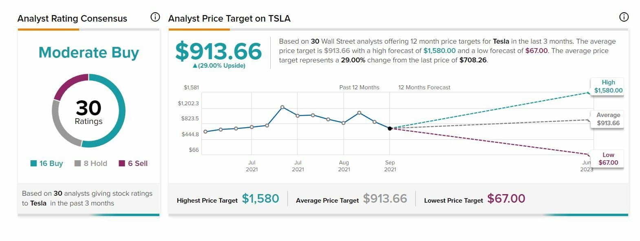
Task: Click the purple Sell legend square
Action: [x=122, y=164]
